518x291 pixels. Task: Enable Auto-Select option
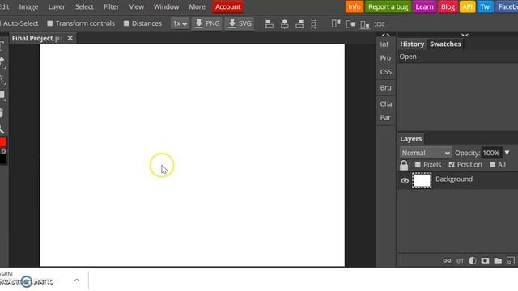pyautogui.click(x=20, y=23)
